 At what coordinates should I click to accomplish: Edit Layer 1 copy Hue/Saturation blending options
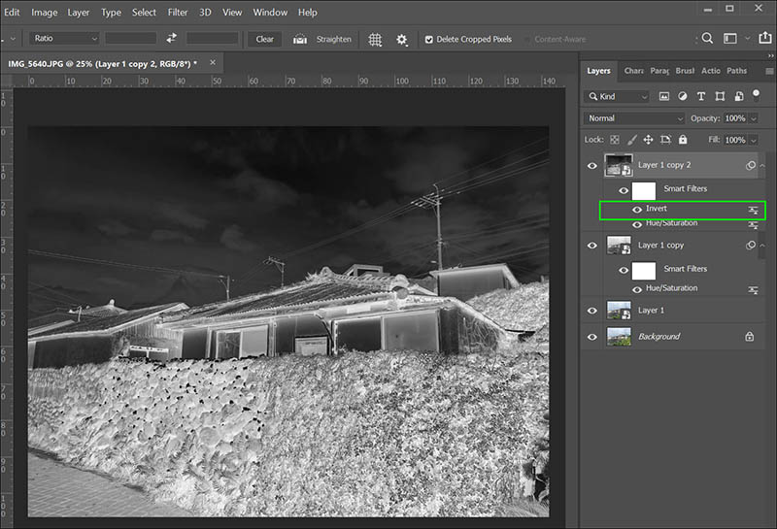coord(754,290)
